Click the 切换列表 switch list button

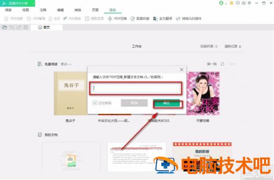point(209,46)
